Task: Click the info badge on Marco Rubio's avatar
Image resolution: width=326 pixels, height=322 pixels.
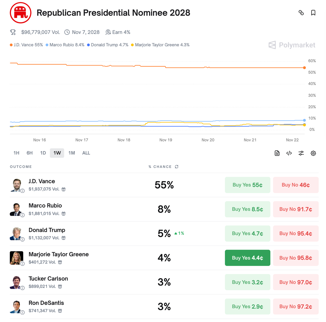Action: click(22, 215)
